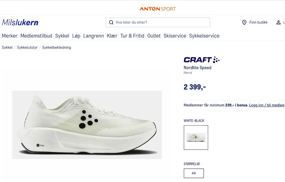
Task: Click the Anton Sport logo
Action: point(158,9)
